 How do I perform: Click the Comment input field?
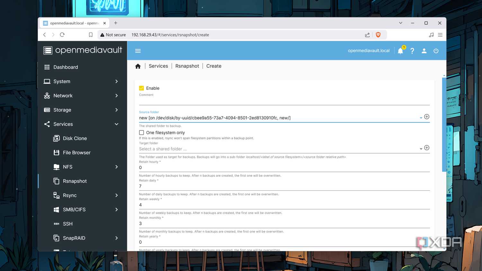click(x=284, y=101)
